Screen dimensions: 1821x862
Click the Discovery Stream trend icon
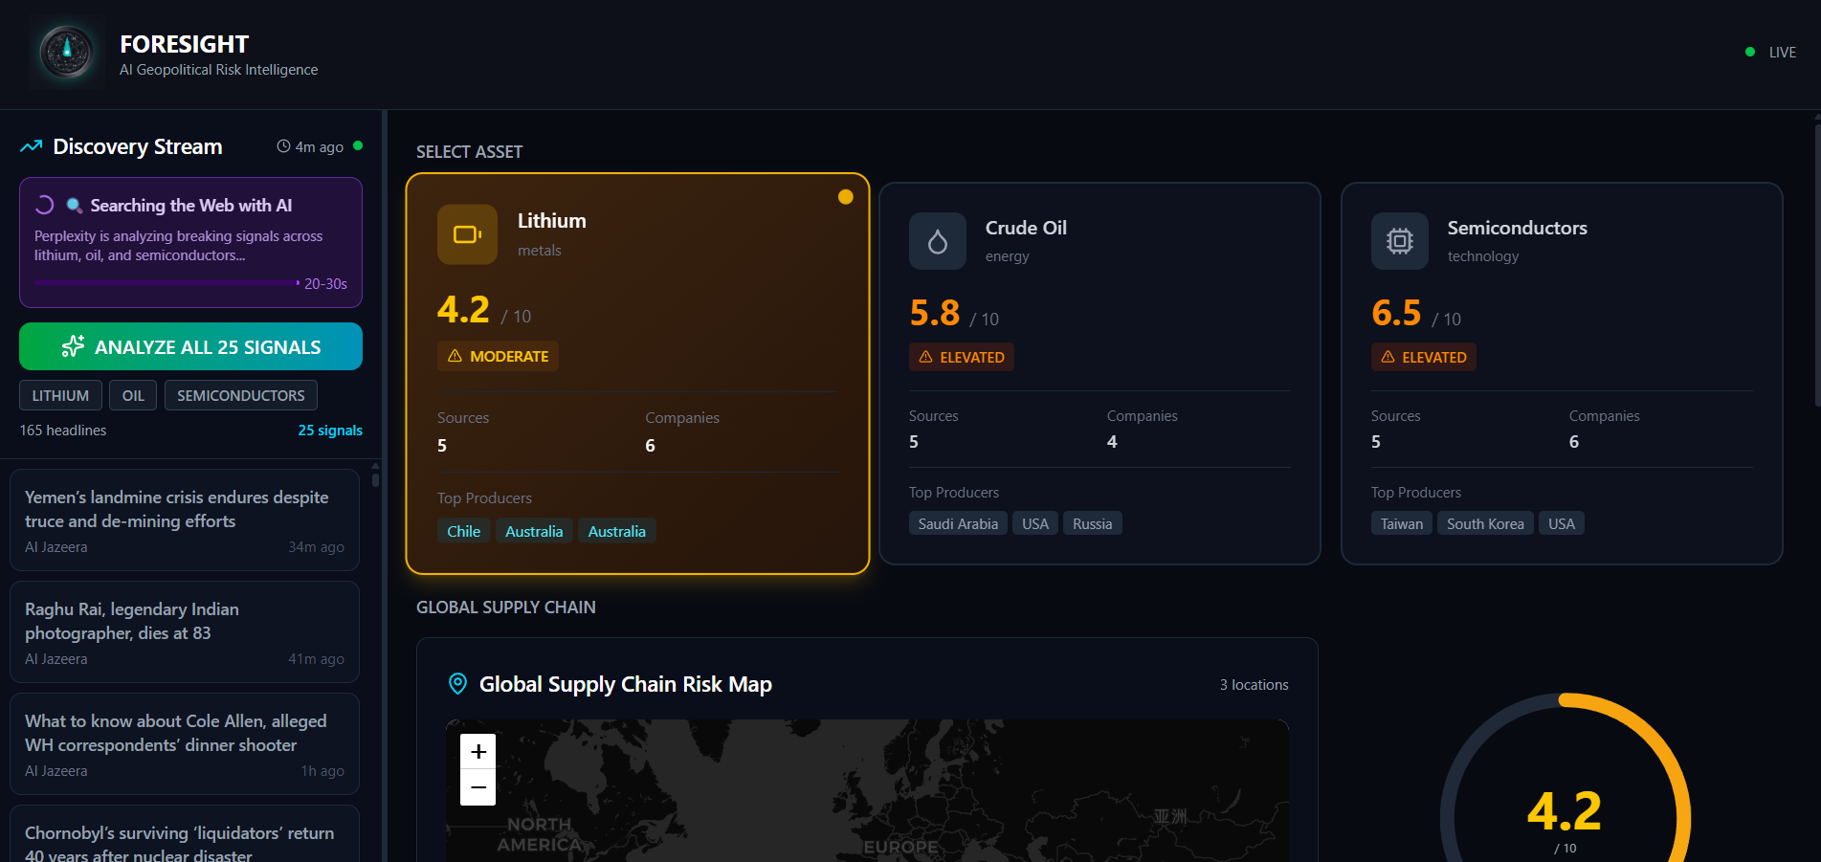pos(30,145)
